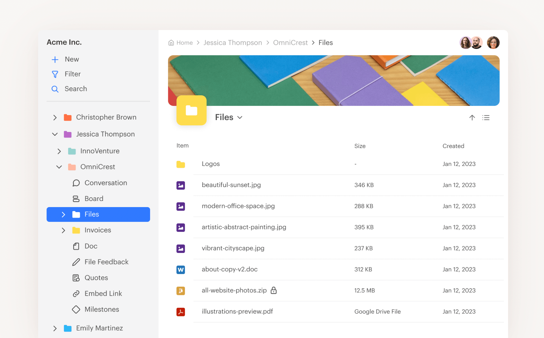Viewport: 544px width, 338px height.
Task: Click the lock icon on all-website-photos.zip
Action: (274, 290)
